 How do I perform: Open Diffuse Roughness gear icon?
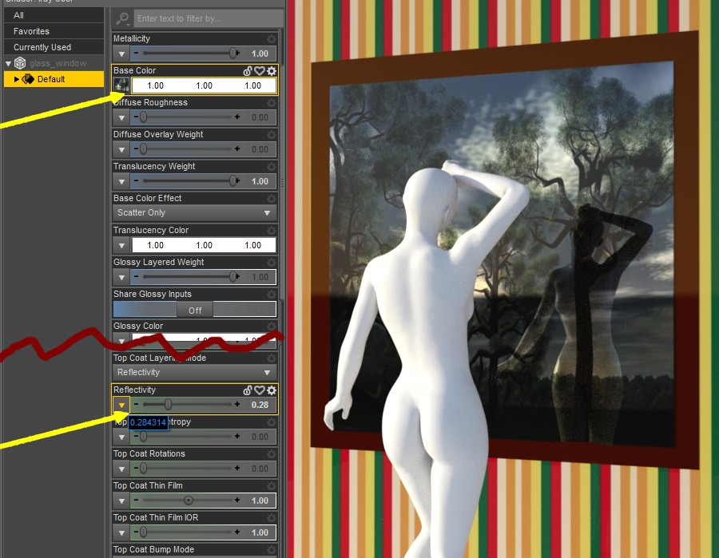[272, 103]
